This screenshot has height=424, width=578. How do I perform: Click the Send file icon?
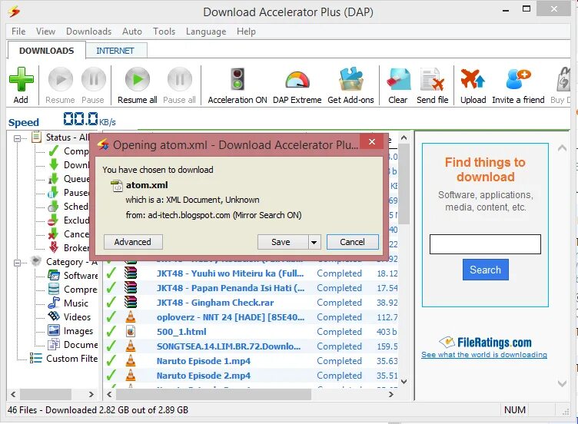(433, 79)
